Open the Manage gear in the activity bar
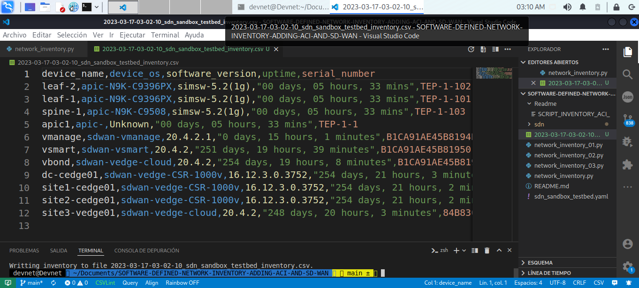 pos(627,266)
